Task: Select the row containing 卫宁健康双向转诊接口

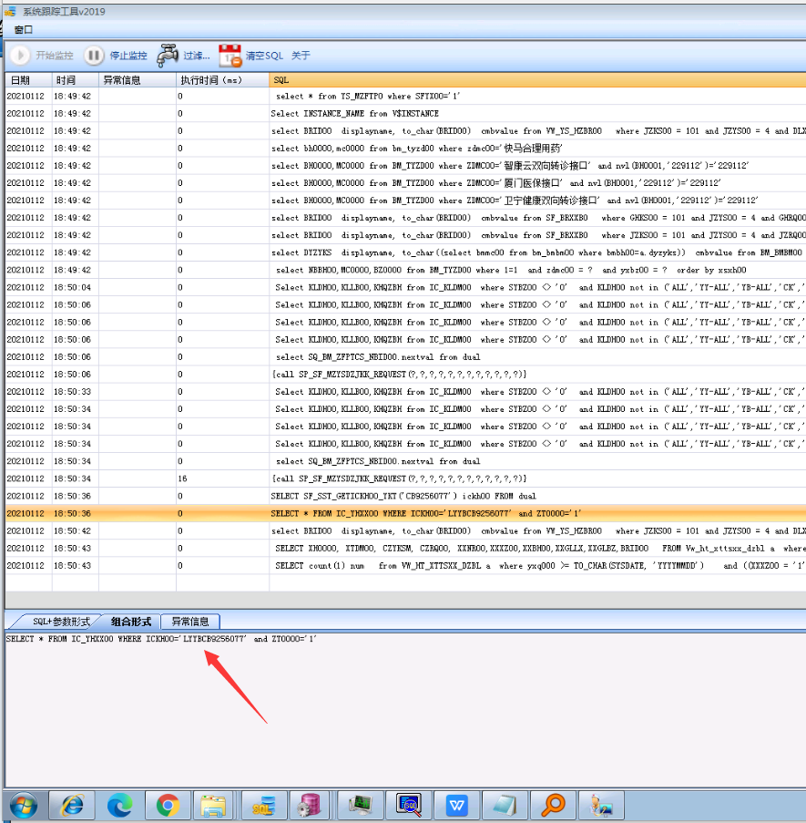Action: coord(405,200)
